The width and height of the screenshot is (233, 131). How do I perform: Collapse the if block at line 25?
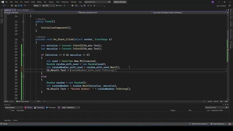[x=23, y=55]
